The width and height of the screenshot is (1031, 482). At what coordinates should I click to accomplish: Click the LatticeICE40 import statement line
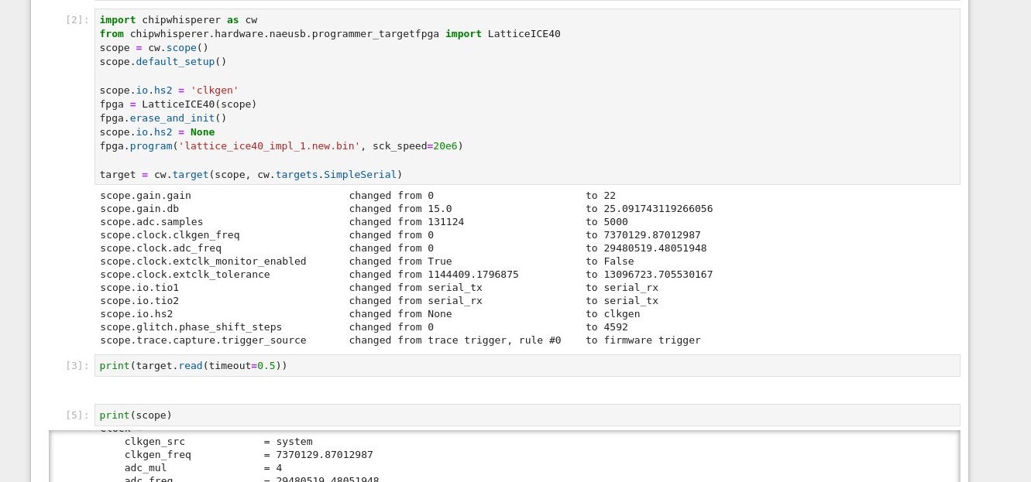click(x=329, y=34)
